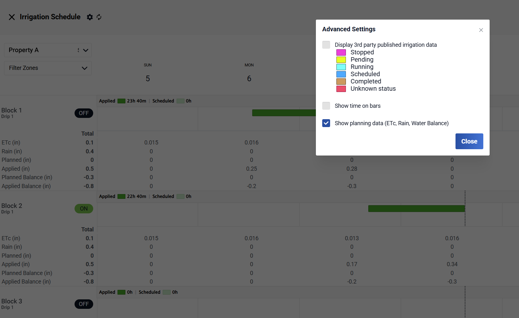Click the Block 2 label
The height and width of the screenshot is (318, 519).
(12, 206)
